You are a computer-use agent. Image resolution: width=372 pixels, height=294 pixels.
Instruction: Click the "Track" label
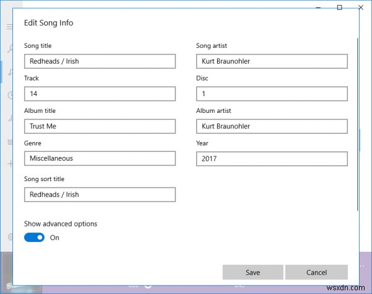pos(32,78)
